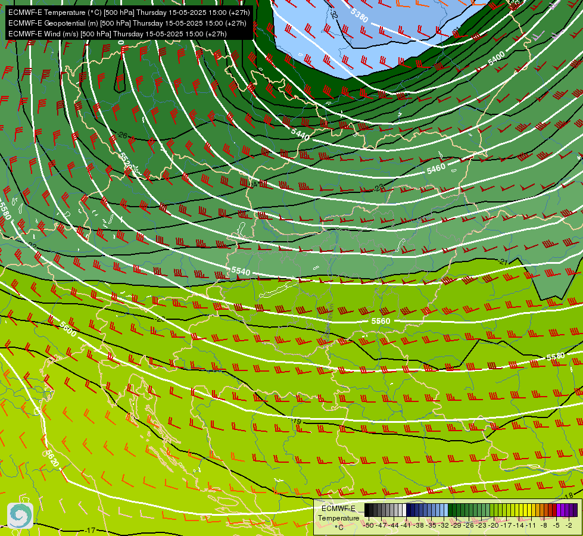Image resolution: width=583 pixels, height=536 pixels.
Task: Click the -19 isotherm label
Action: tap(296, 421)
